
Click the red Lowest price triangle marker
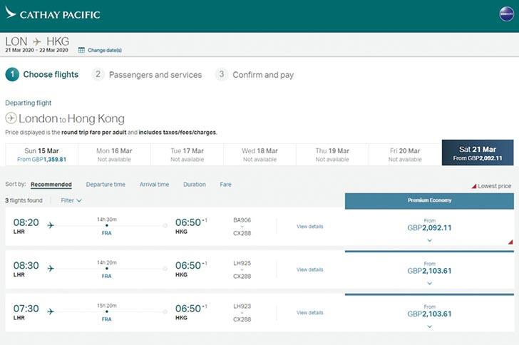point(473,186)
